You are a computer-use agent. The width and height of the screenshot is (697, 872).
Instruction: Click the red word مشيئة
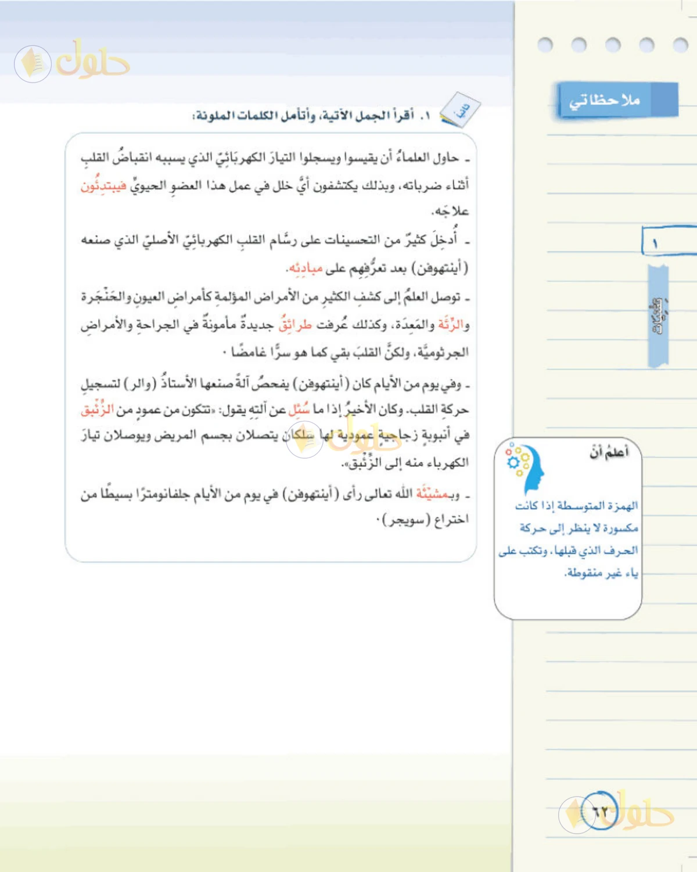432,494
